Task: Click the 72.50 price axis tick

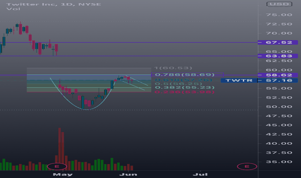Action: pos(279,24)
